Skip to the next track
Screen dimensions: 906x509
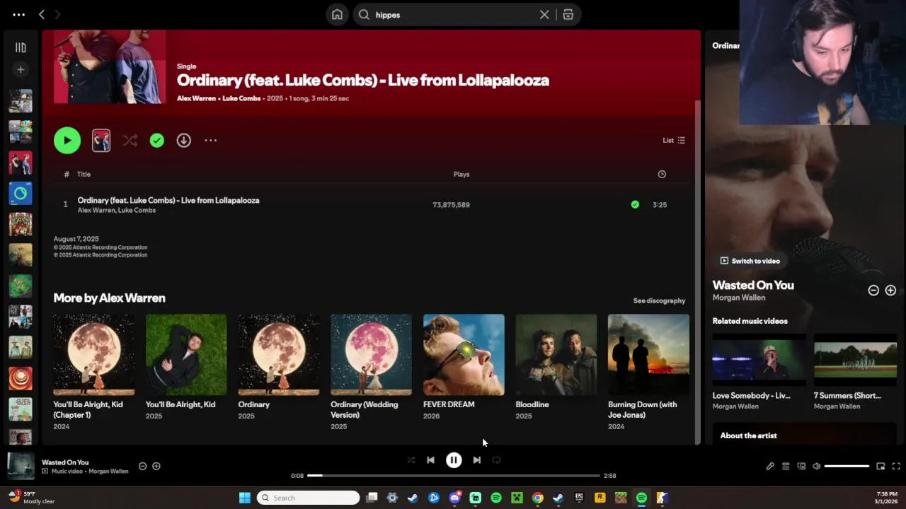477,460
